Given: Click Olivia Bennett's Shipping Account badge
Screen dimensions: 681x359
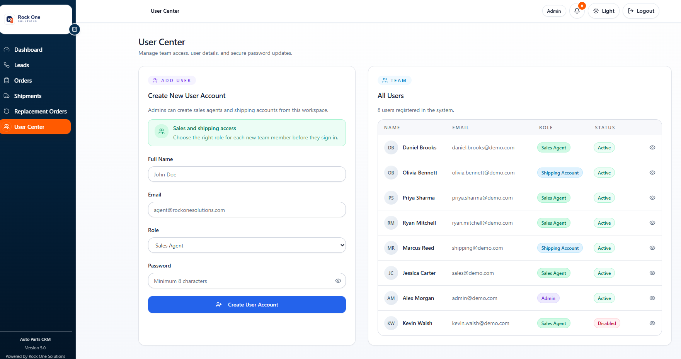Looking at the screenshot, I should click(560, 173).
